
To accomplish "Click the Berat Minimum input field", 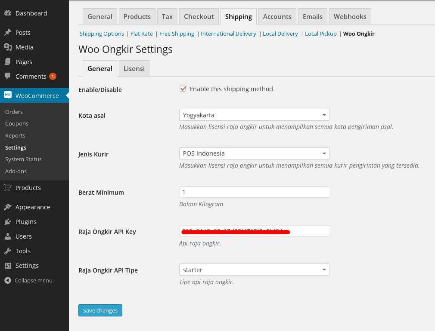I will [x=255, y=192].
